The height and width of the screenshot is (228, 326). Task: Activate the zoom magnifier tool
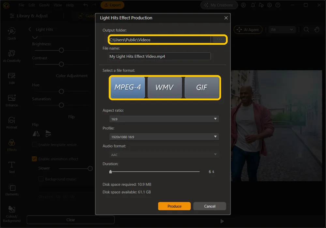306,30
